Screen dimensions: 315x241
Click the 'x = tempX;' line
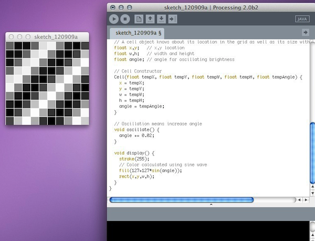click(132, 83)
